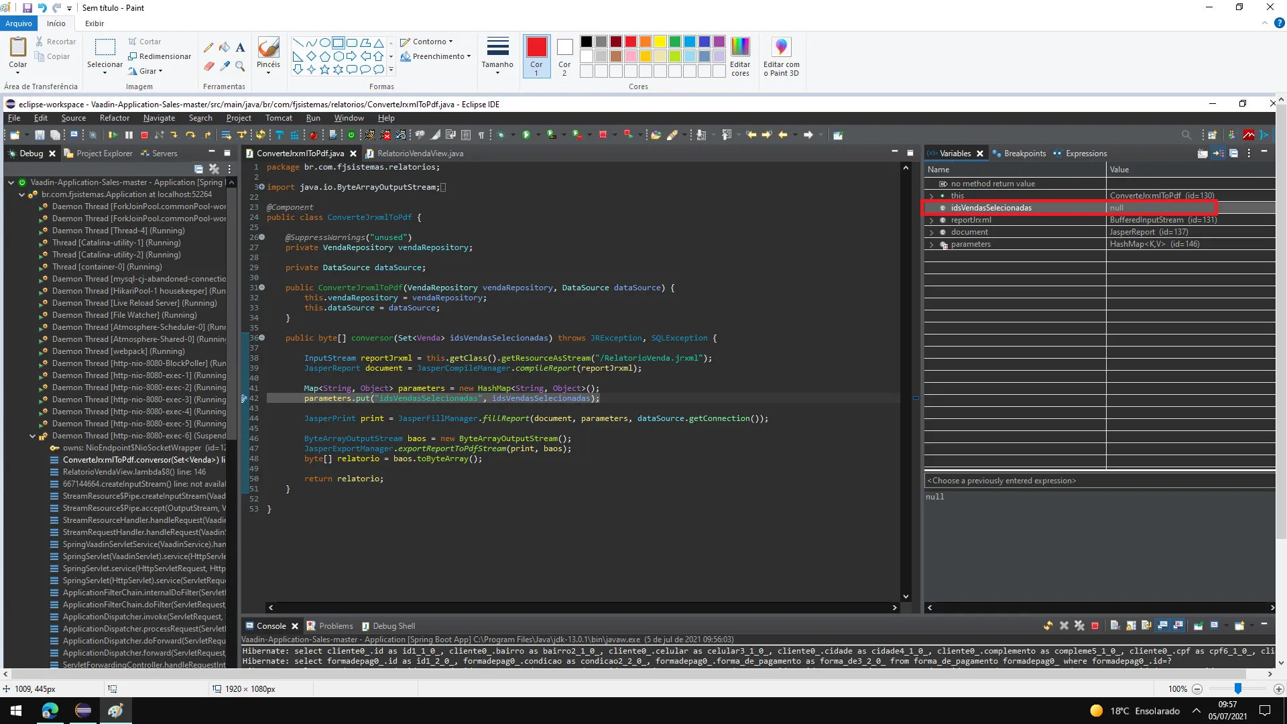Open Editar com o Paint 3D
Screen dimensions: 1287x724
[x=781, y=57]
